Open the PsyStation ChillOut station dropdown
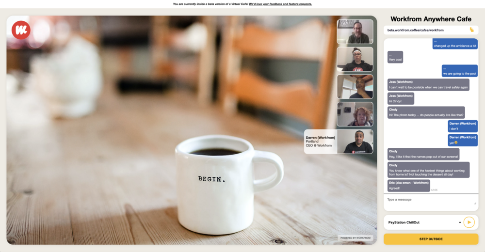 tap(424, 222)
